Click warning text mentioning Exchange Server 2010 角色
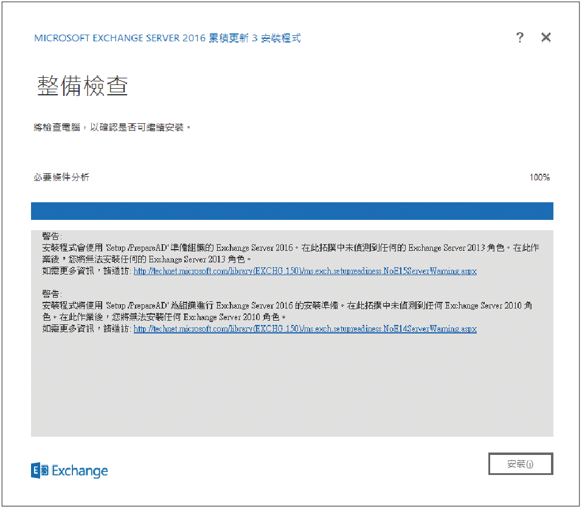This screenshot has width=582, height=509. click(287, 312)
